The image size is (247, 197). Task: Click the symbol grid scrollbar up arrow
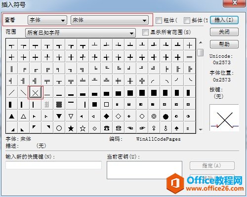click(x=201, y=42)
